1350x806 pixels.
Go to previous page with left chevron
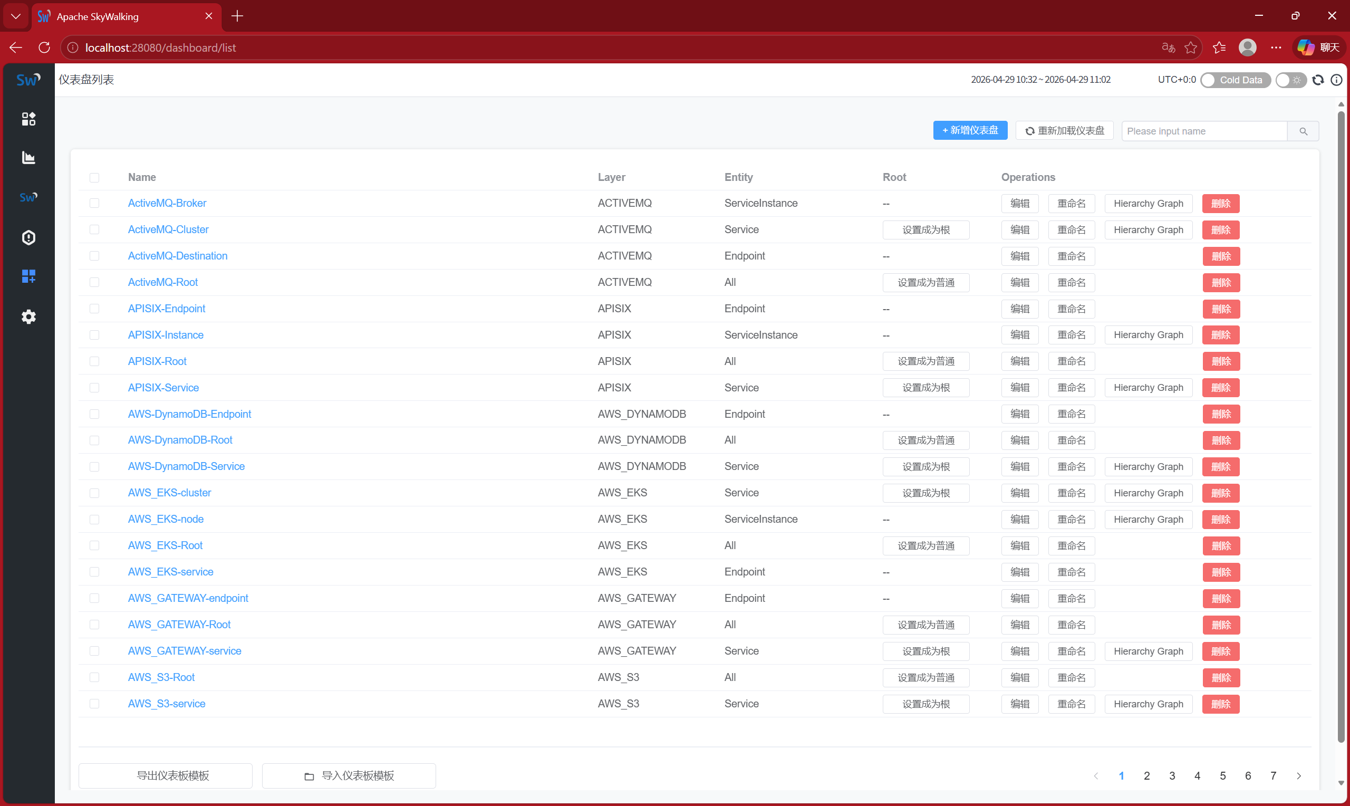tap(1096, 776)
